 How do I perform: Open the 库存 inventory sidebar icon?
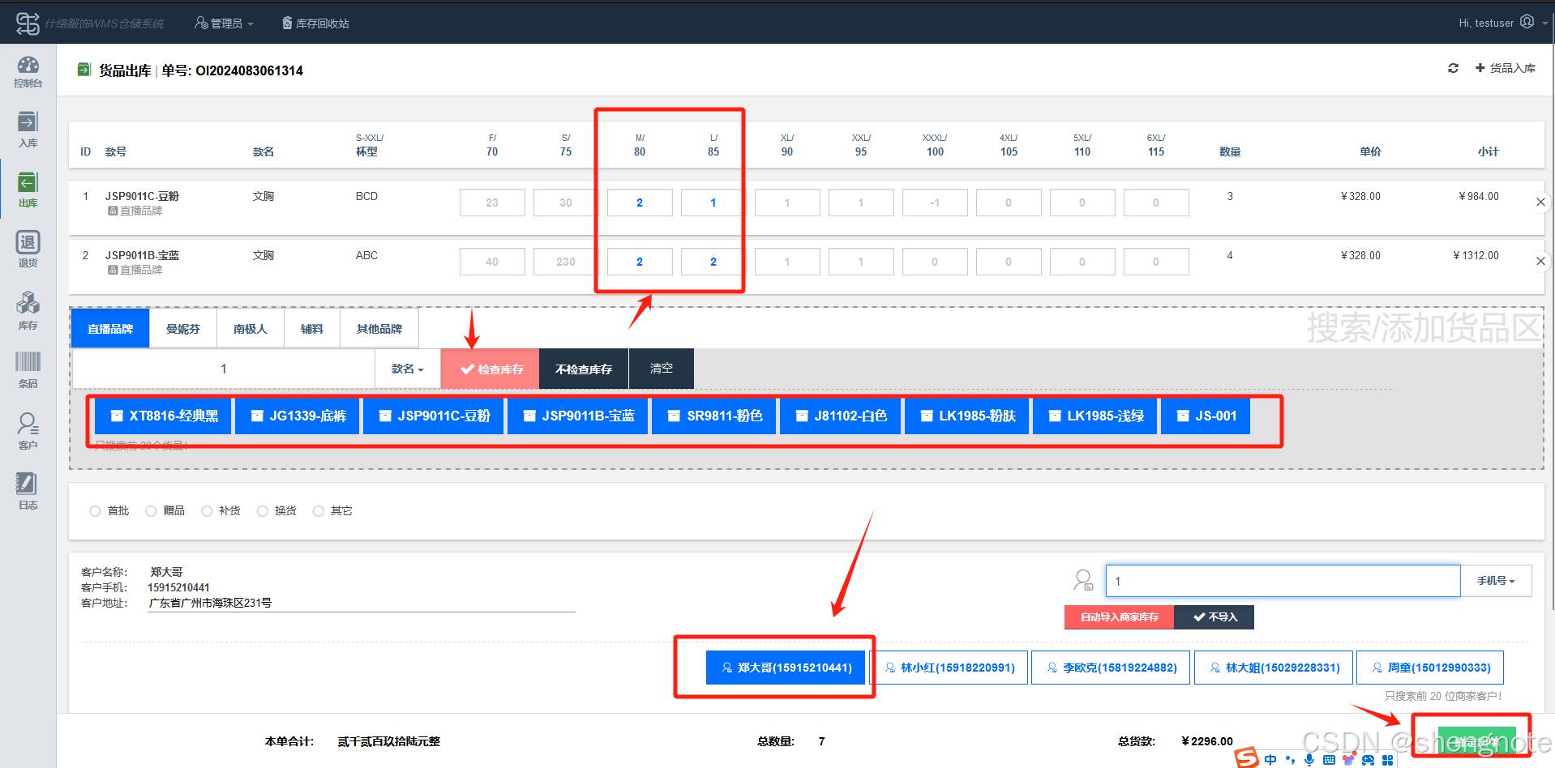pos(28,311)
